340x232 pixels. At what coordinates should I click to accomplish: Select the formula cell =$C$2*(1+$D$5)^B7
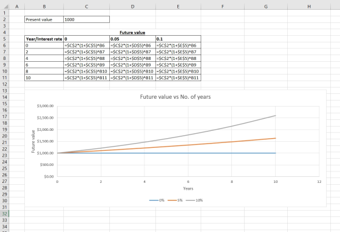click(x=132, y=52)
